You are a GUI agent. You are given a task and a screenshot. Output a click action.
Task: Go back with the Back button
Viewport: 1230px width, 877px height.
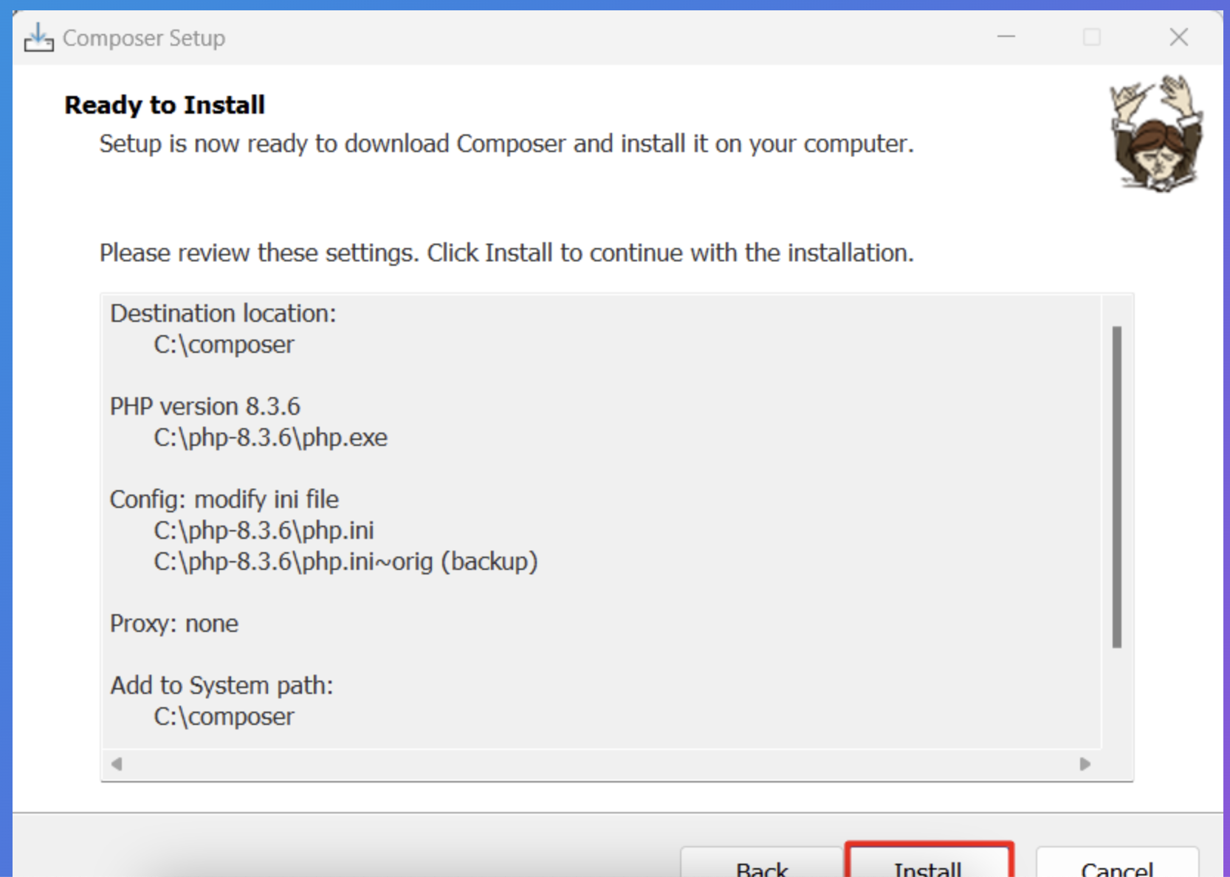click(762, 866)
